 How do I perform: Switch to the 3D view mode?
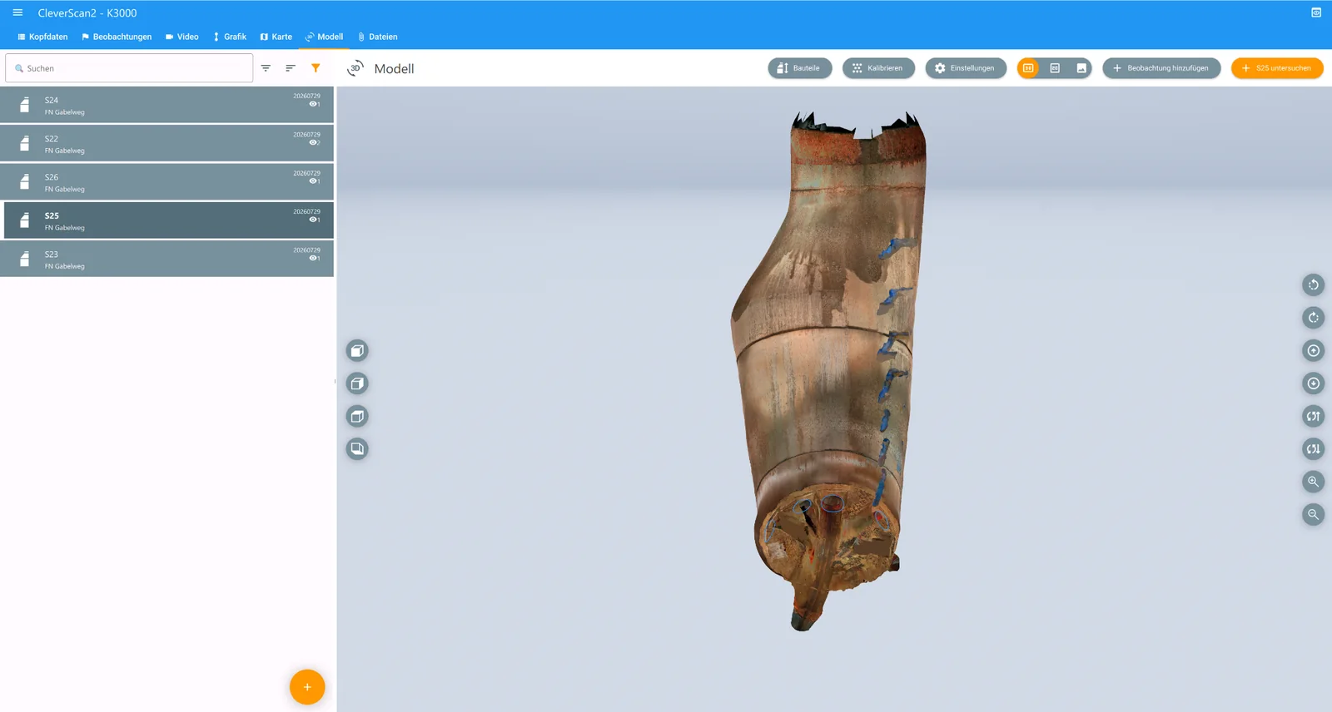tap(1028, 68)
